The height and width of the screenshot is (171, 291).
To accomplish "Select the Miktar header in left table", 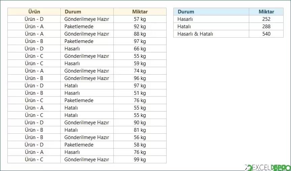I will 140,12.
